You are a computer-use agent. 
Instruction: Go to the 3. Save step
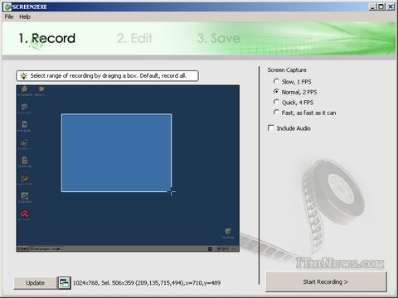point(219,38)
